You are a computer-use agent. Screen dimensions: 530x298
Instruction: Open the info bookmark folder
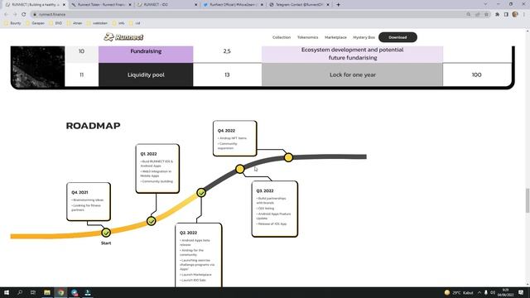point(118,23)
